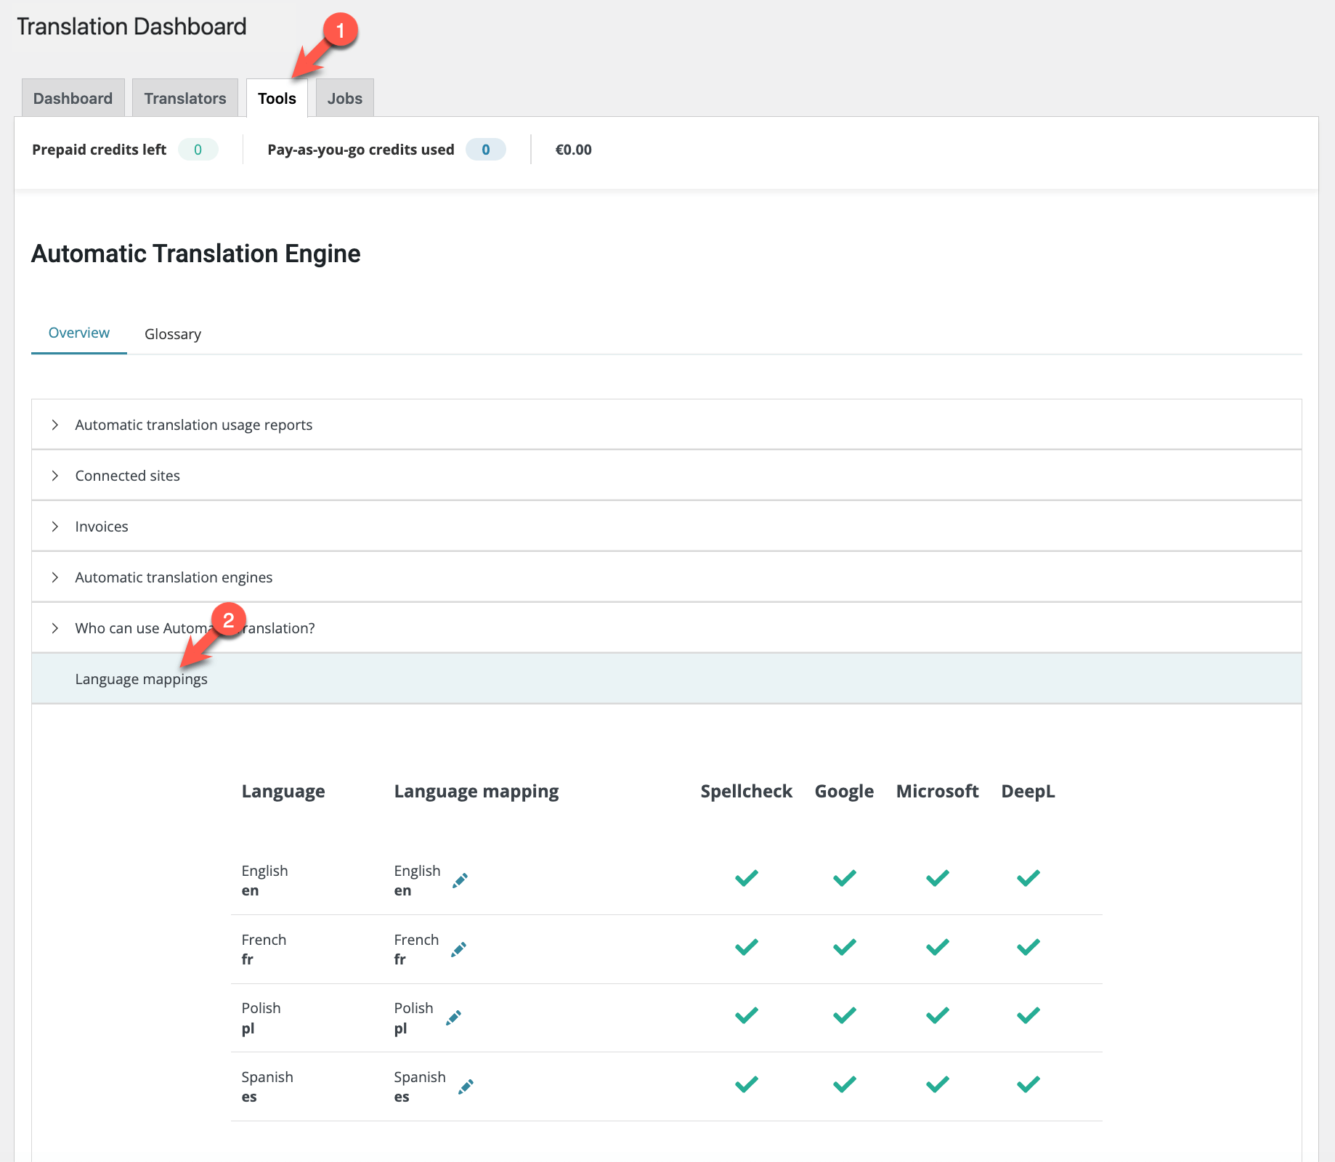The width and height of the screenshot is (1335, 1162).
Task: Click the Spellcheck checkmark for Spanish
Action: pyautogui.click(x=746, y=1084)
